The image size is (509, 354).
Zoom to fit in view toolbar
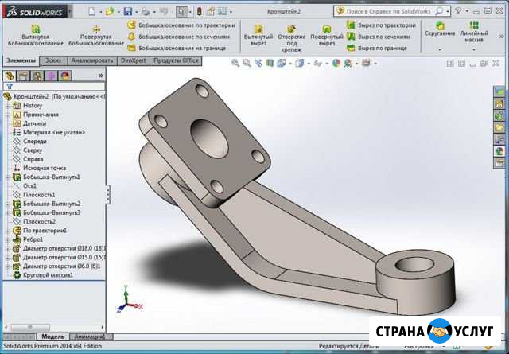point(235,63)
